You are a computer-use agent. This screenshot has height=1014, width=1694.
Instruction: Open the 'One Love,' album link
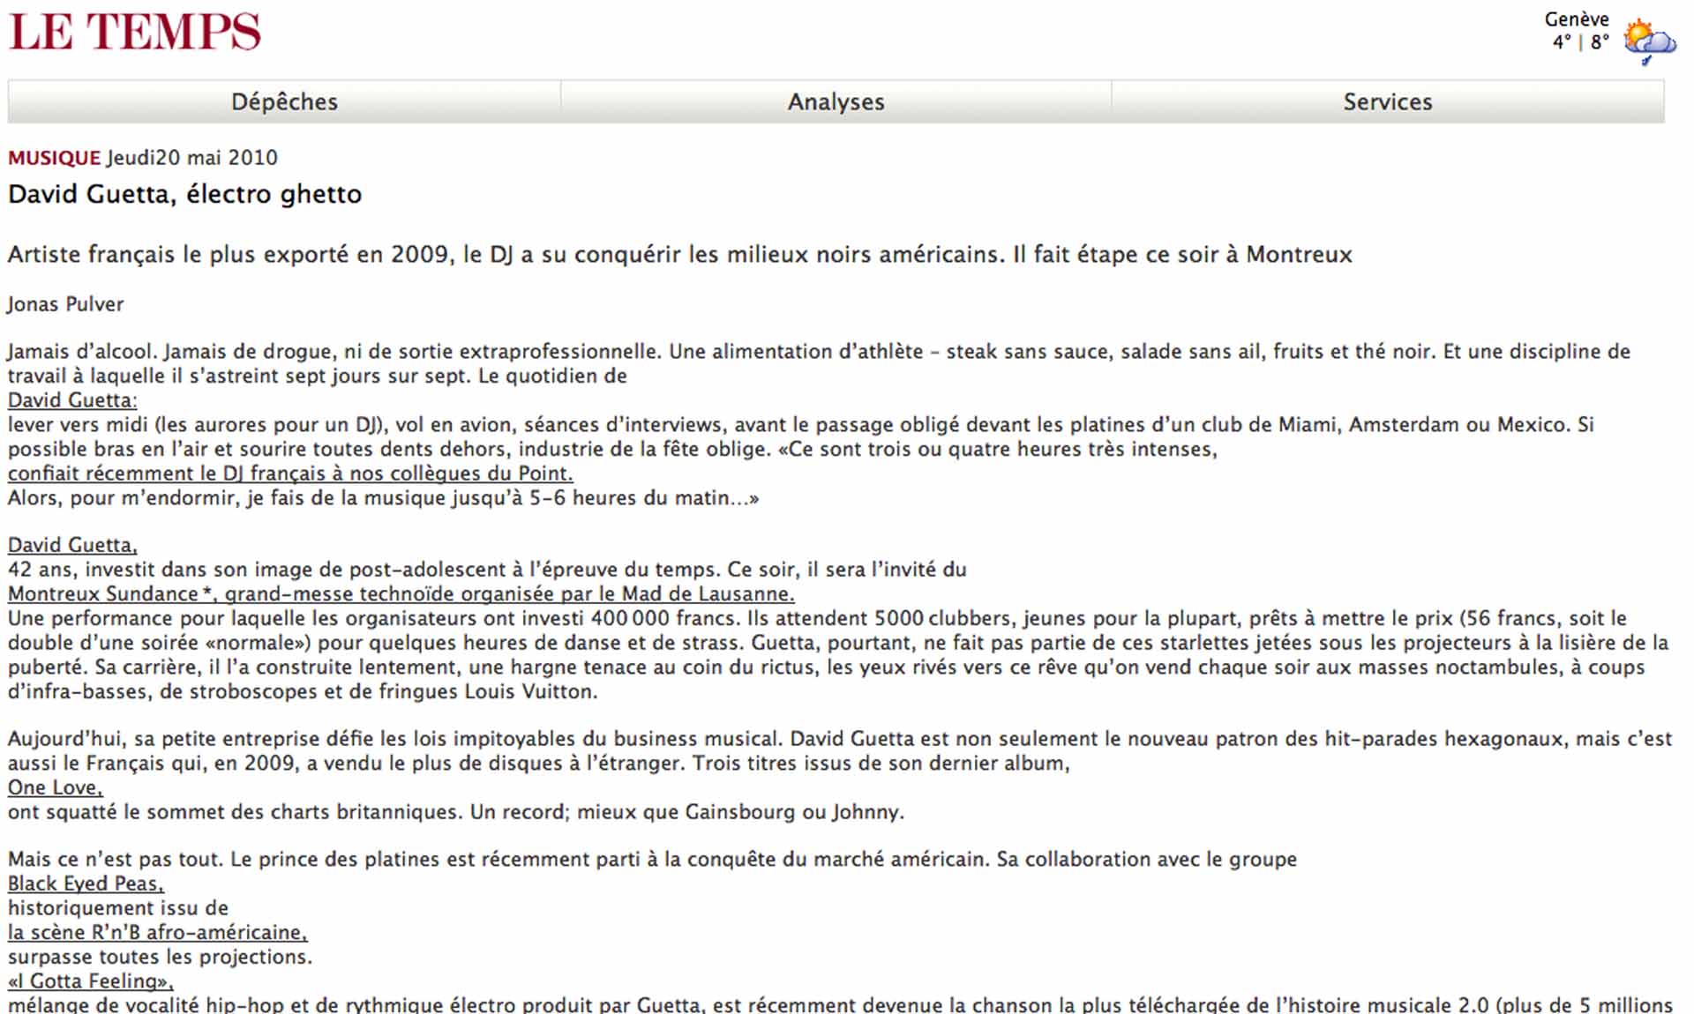click(56, 787)
